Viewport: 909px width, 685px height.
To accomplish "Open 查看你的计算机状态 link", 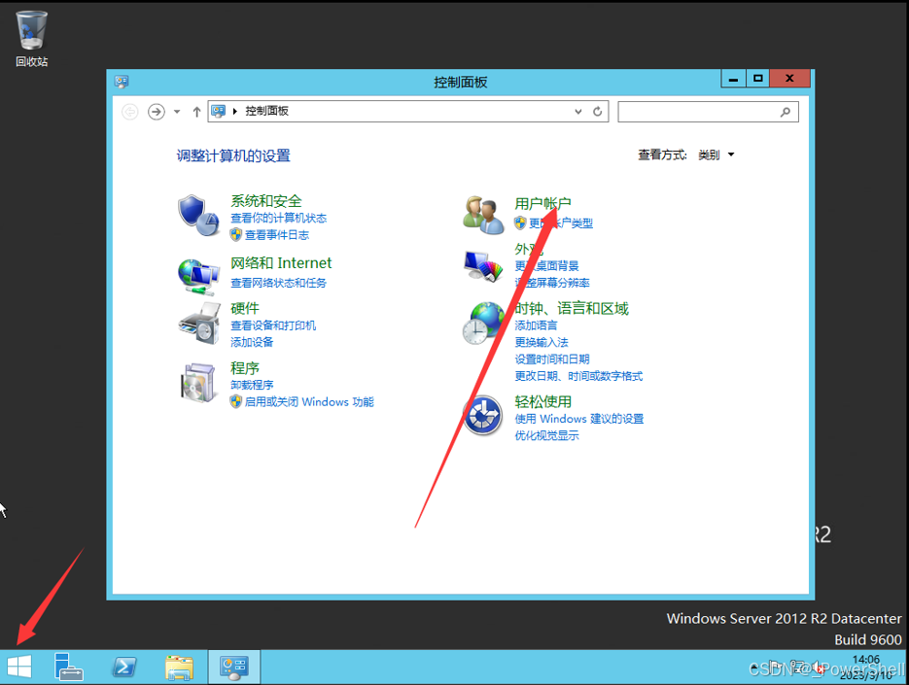I will (x=278, y=218).
